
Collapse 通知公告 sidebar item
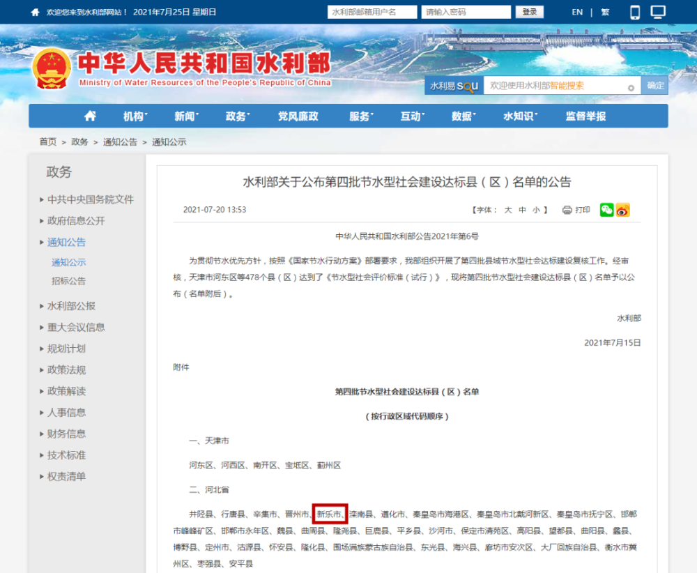pyautogui.click(x=66, y=243)
